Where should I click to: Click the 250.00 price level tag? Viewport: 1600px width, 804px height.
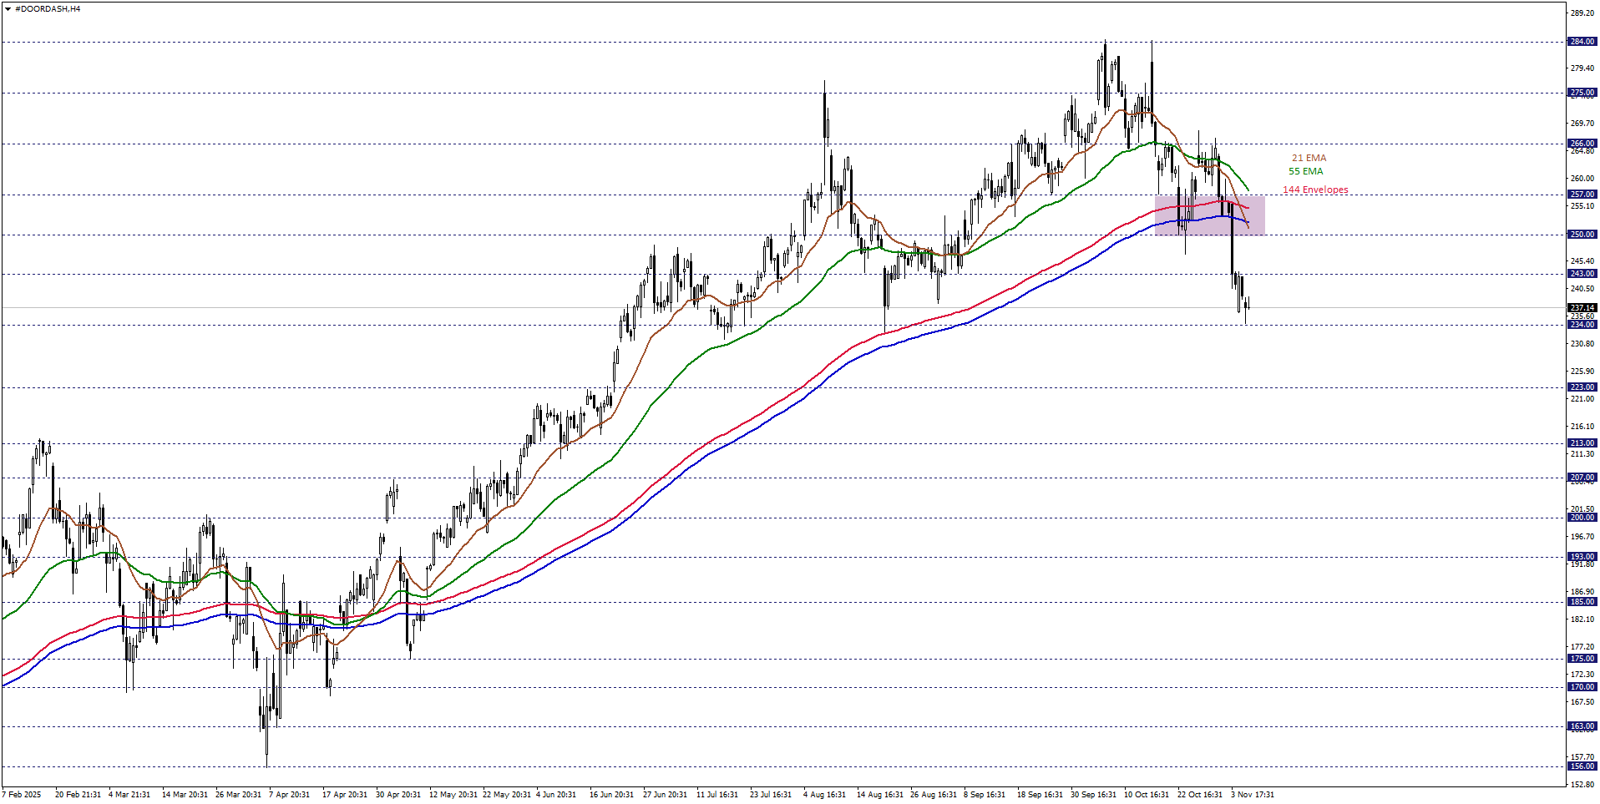1582,235
